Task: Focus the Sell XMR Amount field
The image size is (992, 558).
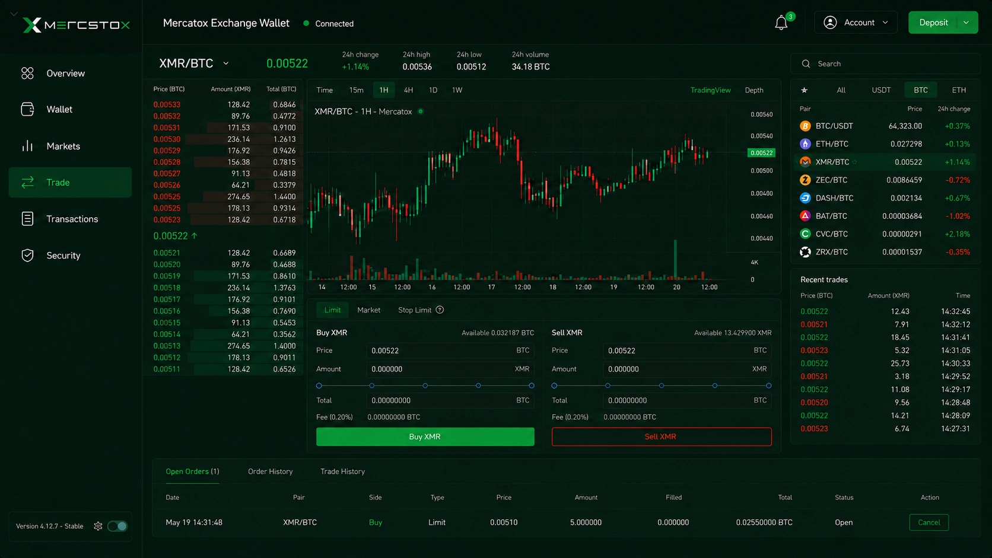Action: click(x=687, y=369)
